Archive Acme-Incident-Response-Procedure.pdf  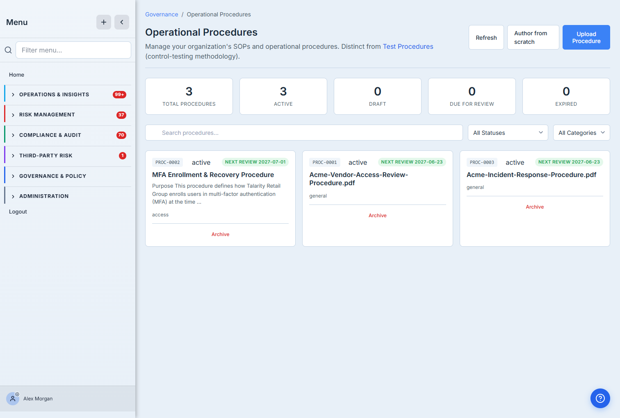[535, 207]
